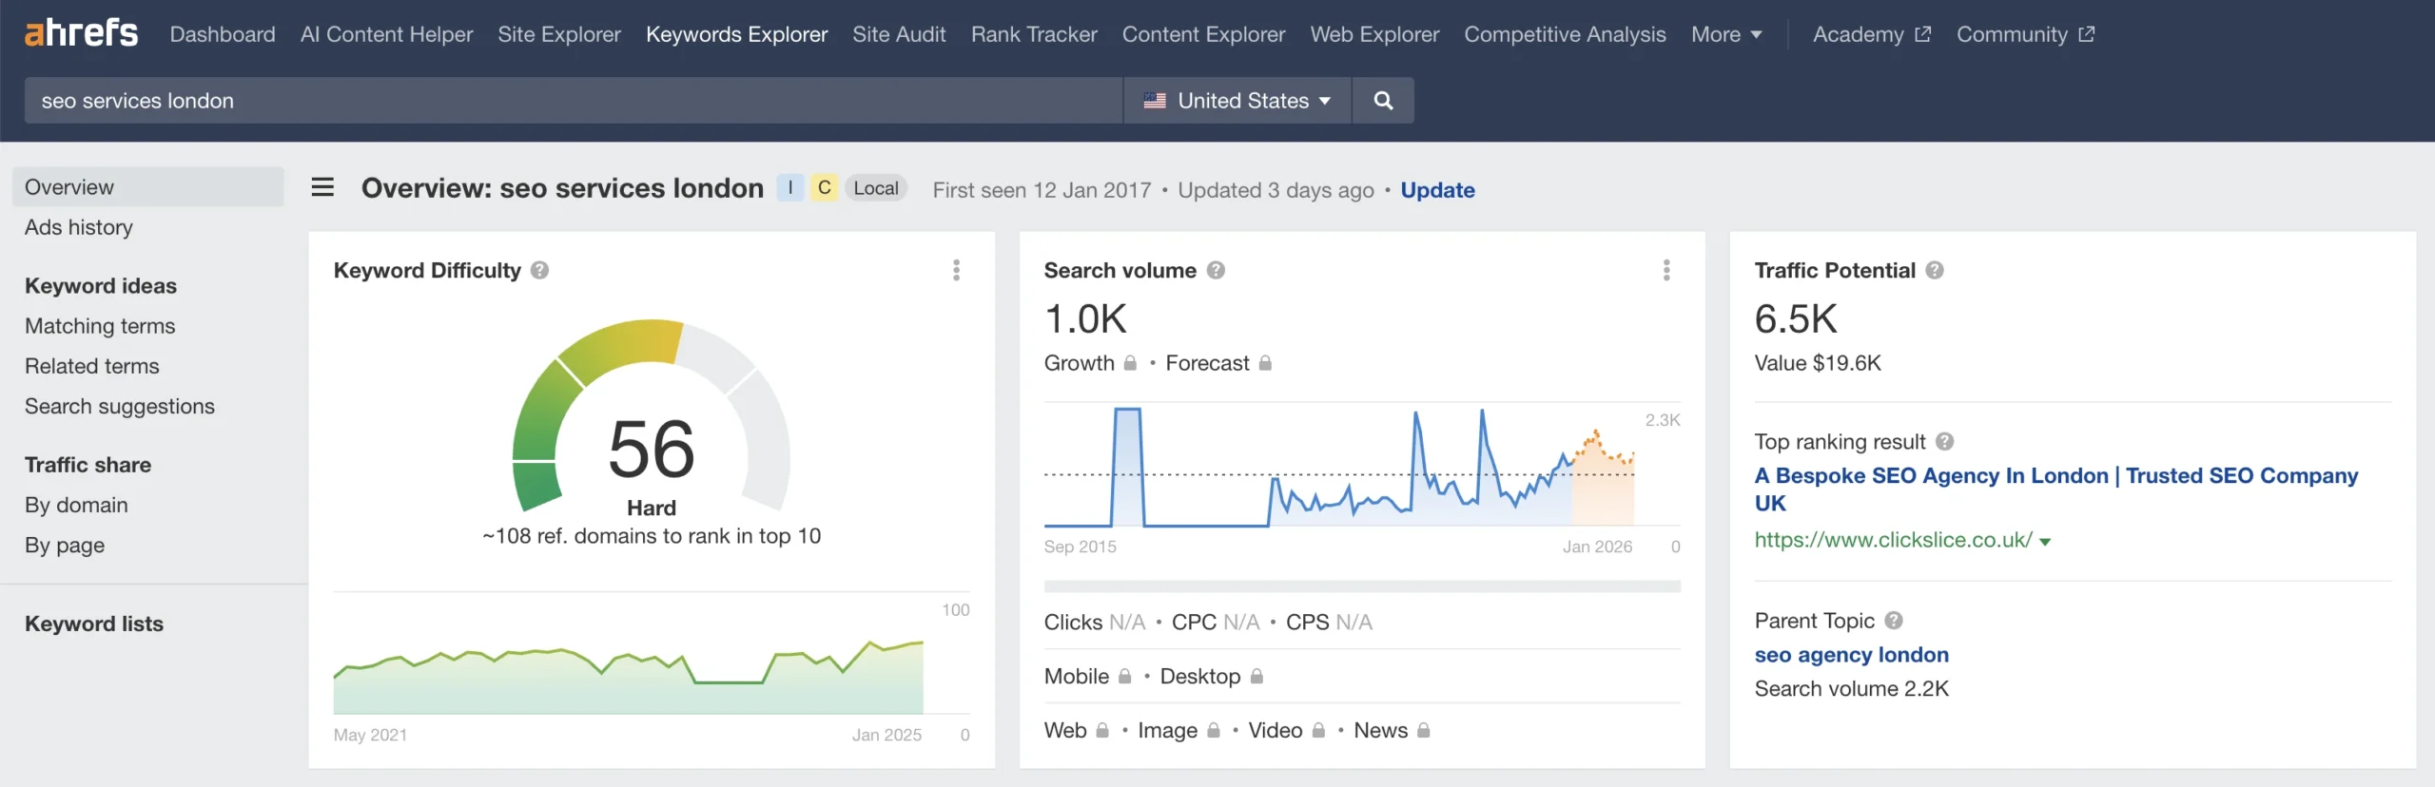Click Traffic Potential help question icon
Image resolution: width=2435 pixels, height=787 pixels.
tap(1935, 271)
